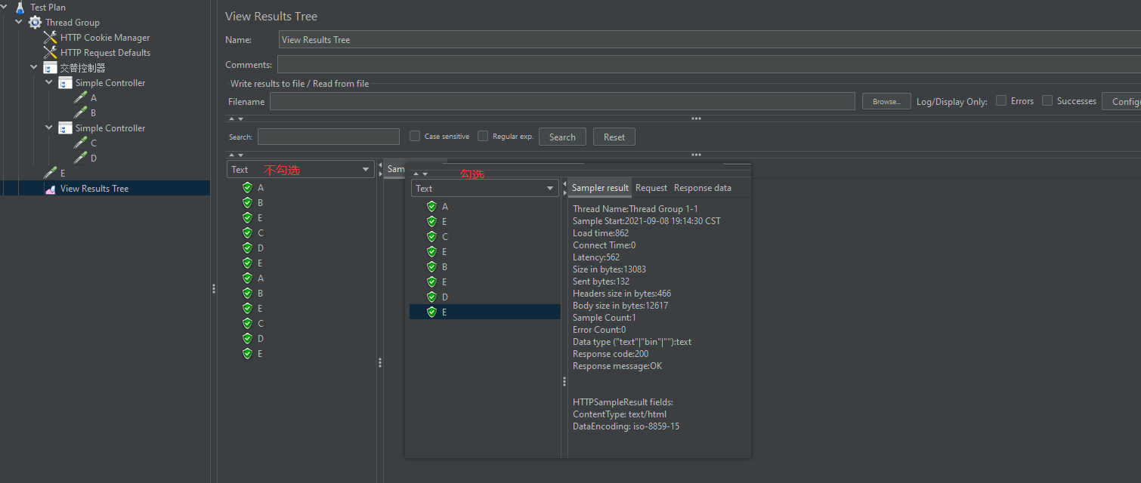Switch to the Response data tab
The width and height of the screenshot is (1141, 483).
tap(703, 188)
